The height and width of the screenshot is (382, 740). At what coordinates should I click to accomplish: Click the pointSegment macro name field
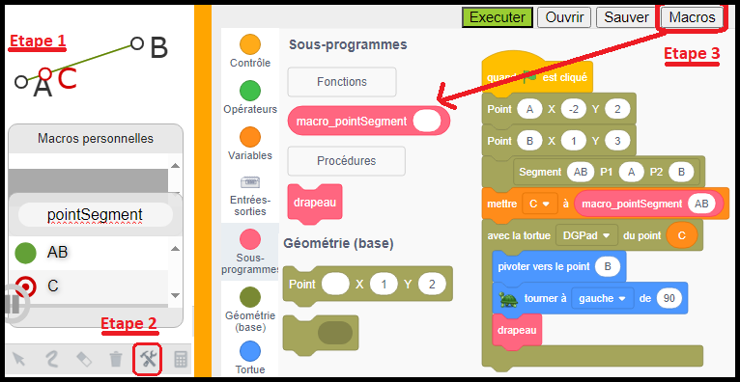96,215
